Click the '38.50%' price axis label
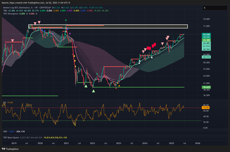The width and height of the screenshot is (230, 152). tap(206, 90)
